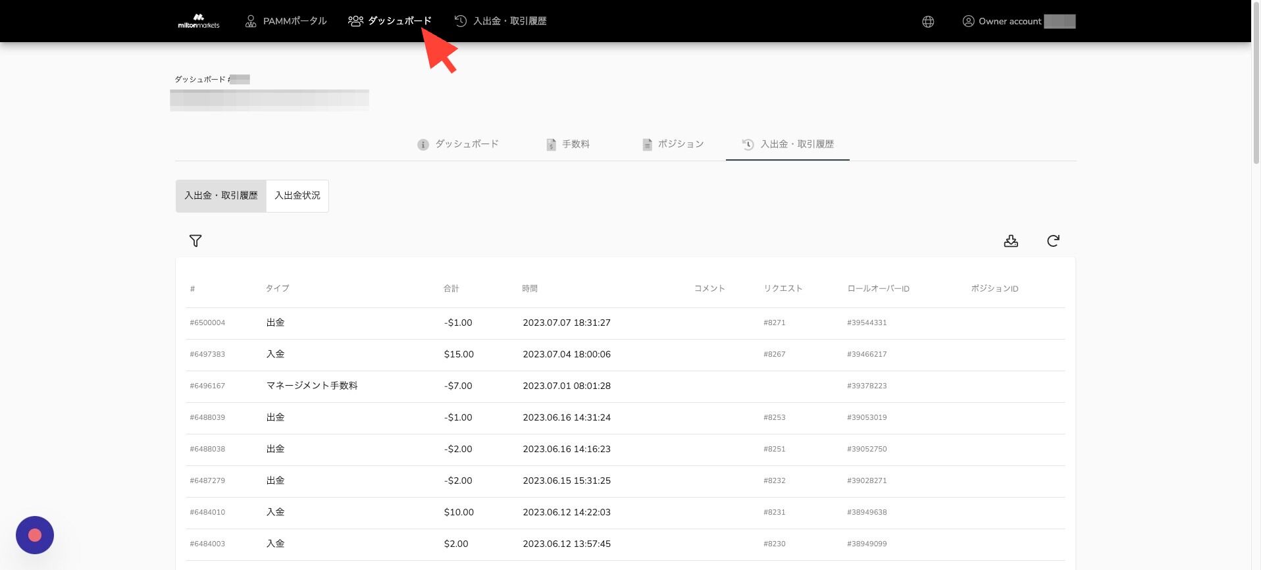Screen dimensions: 1261x570
Task: Click the refresh table icon
Action: click(1053, 241)
